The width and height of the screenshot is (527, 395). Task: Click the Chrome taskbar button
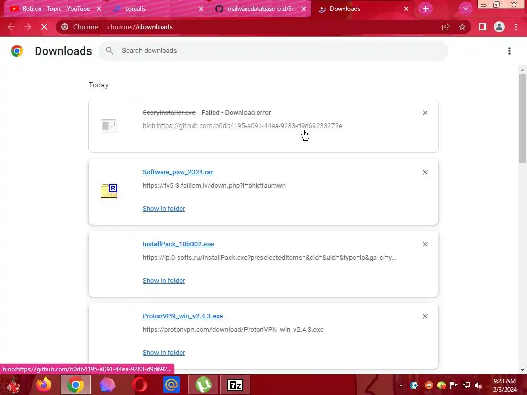(x=76, y=385)
